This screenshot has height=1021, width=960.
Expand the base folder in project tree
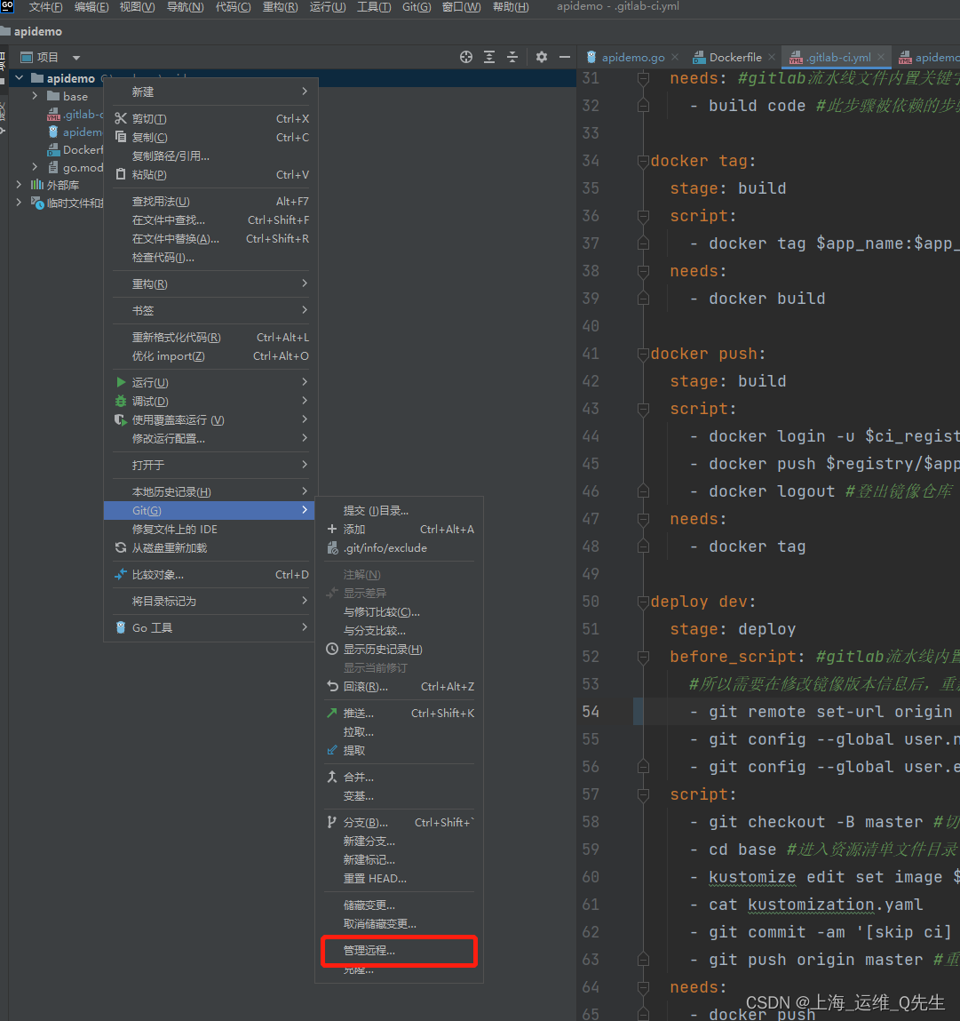36,96
